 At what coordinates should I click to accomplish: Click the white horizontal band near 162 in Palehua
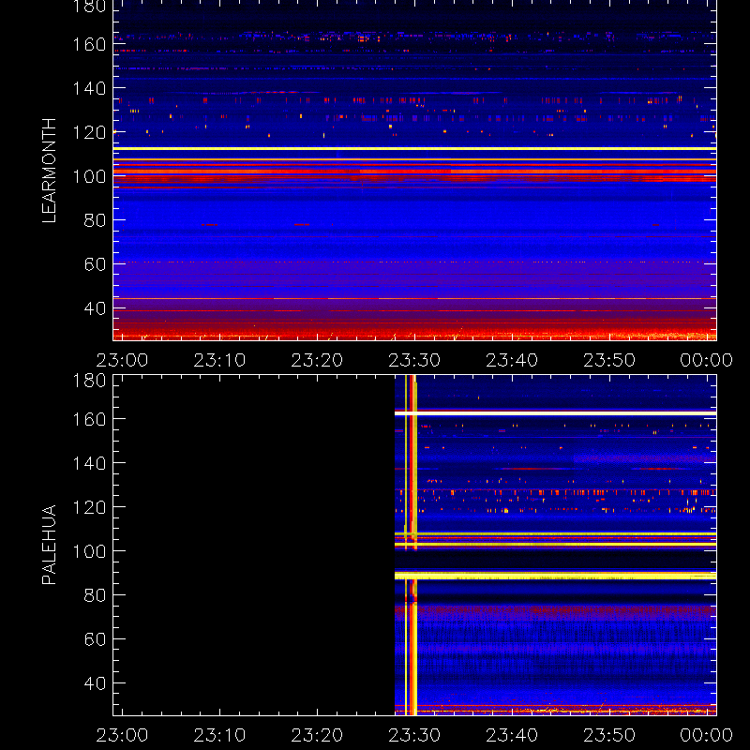click(555, 412)
